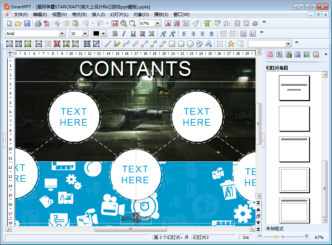Select the first title slide layout thumbnail
Viewport: 332px width, 245px height.
coord(294,88)
